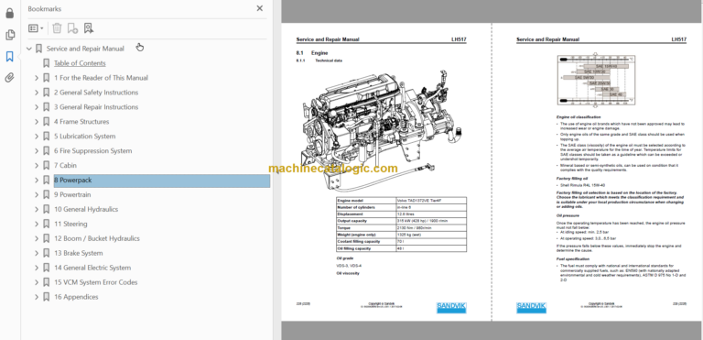Click the bookmark icon beside 'Table of Contents'
The image size is (703, 340).
46,63
